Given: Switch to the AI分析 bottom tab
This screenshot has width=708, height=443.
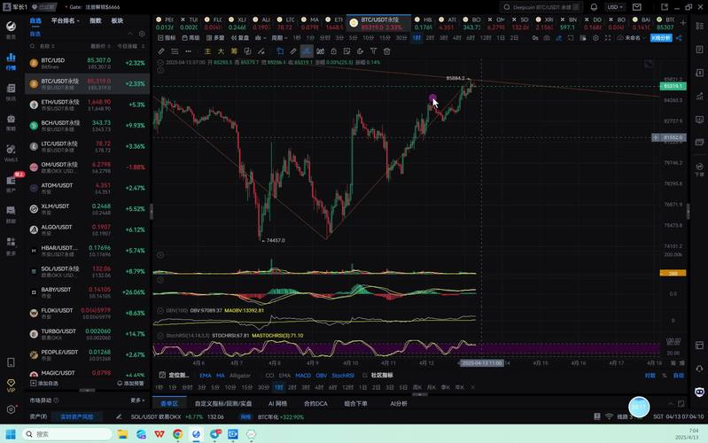Looking at the screenshot, I should (399, 403).
